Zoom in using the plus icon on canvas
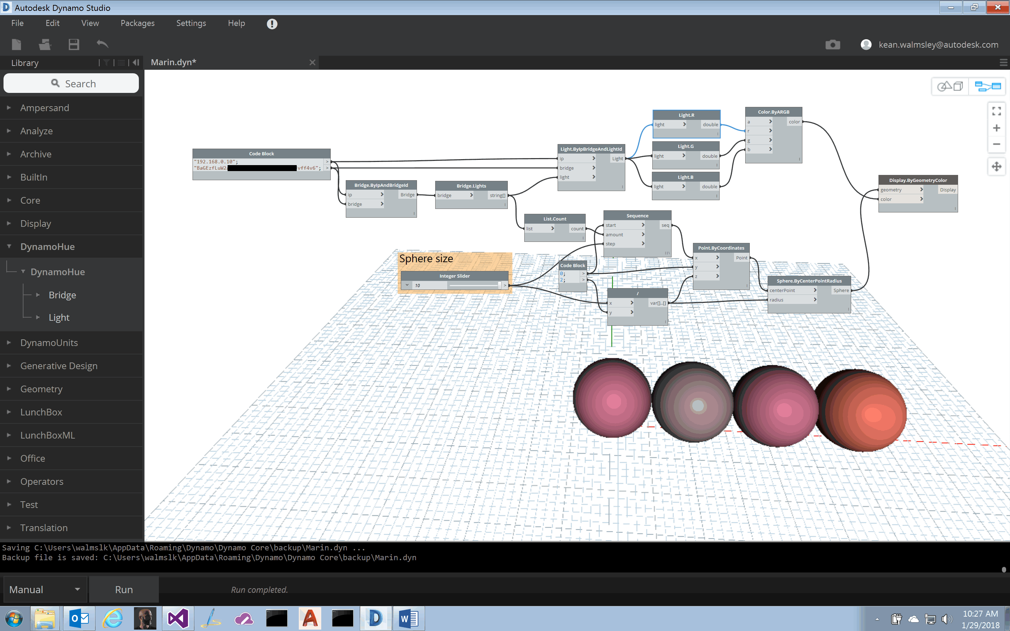1010x631 pixels. tap(997, 128)
